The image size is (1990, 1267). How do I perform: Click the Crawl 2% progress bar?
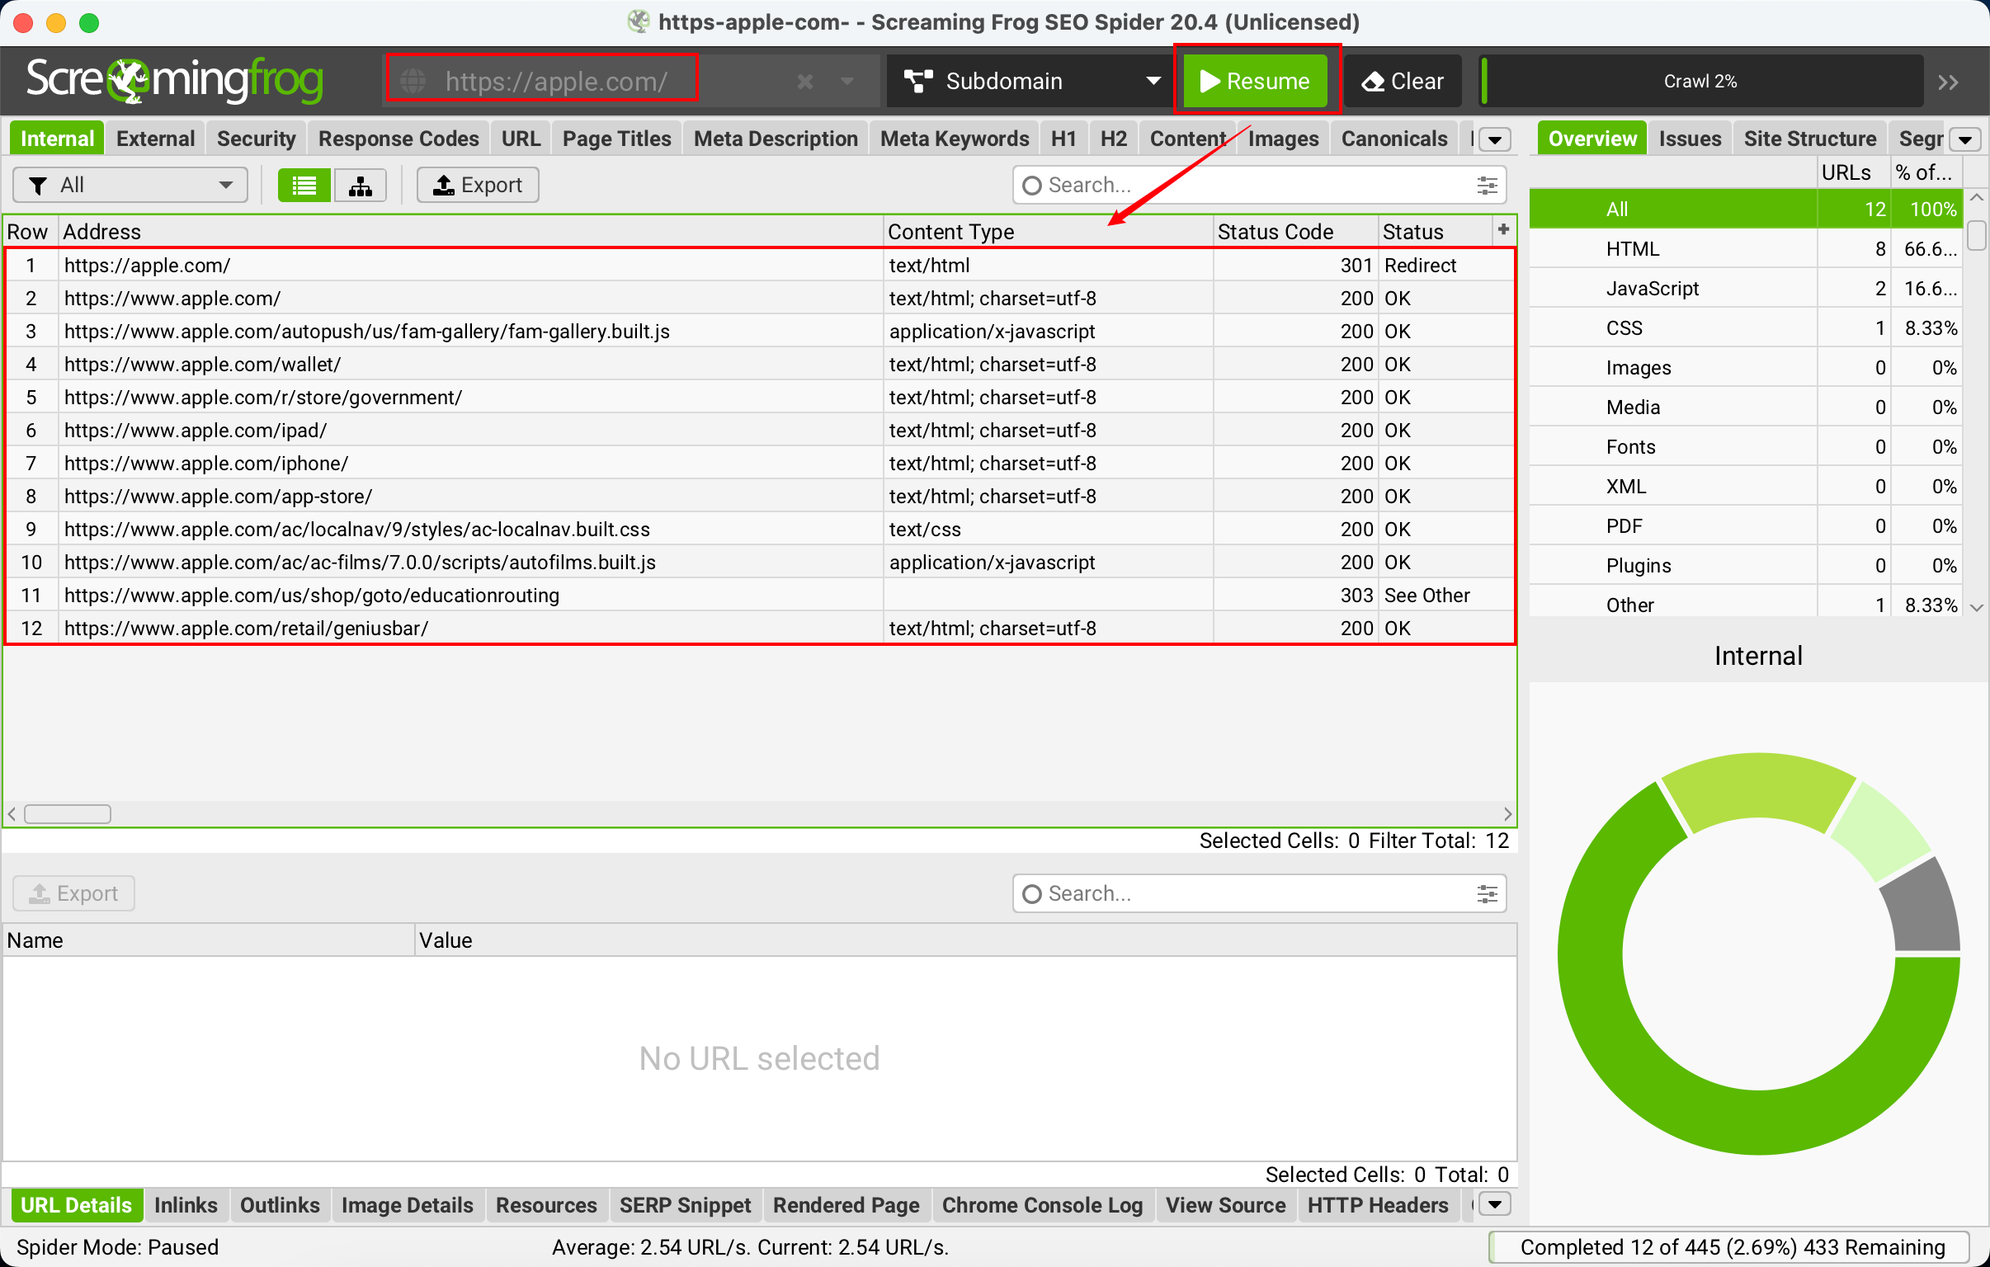[1700, 81]
